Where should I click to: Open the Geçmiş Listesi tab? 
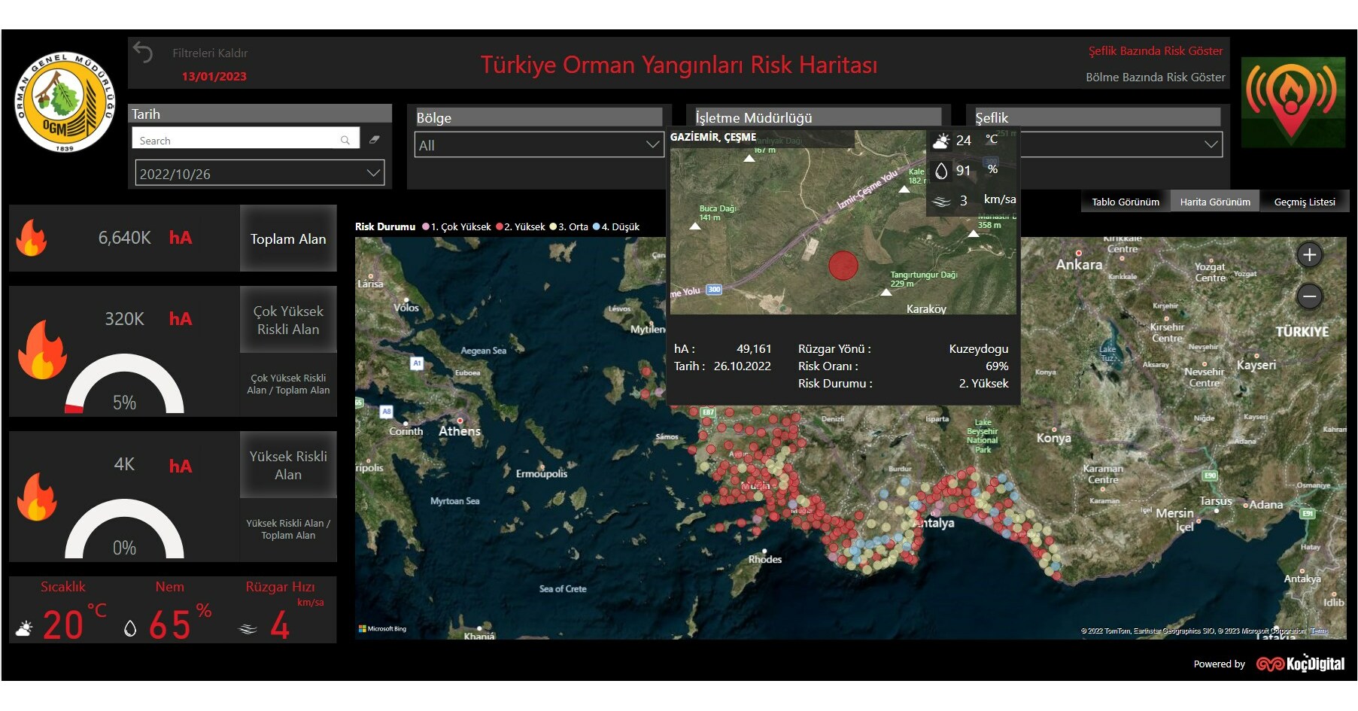(1304, 202)
